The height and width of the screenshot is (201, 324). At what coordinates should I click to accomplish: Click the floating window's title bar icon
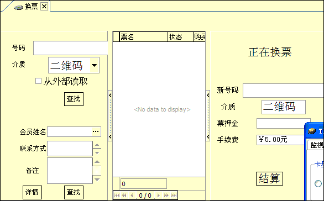click(x=312, y=131)
